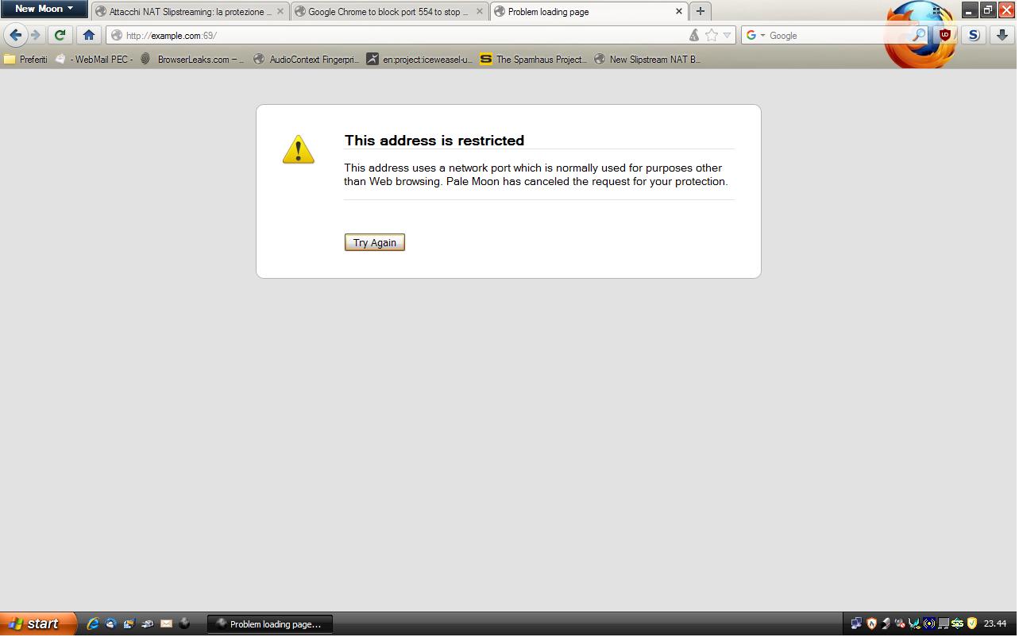Screen dimensions: 1019x637
Task: Click the Try Again button
Action: coord(375,242)
